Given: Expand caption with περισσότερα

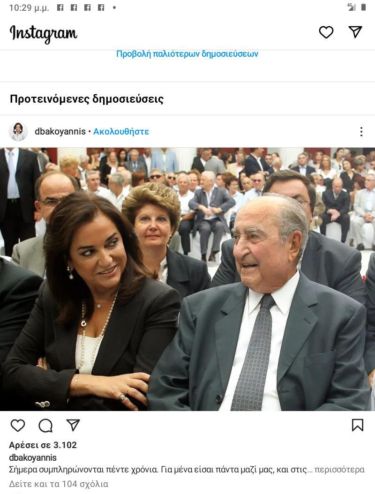Looking at the screenshot, I should click(x=339, y=470).
